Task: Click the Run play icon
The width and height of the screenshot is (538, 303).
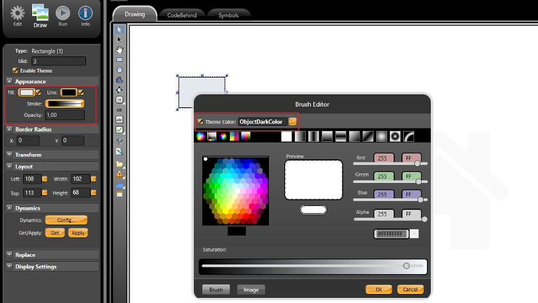Action: 62,13
